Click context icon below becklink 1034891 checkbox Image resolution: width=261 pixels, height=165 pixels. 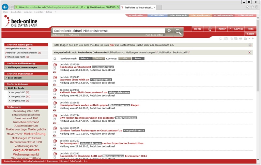54,97
